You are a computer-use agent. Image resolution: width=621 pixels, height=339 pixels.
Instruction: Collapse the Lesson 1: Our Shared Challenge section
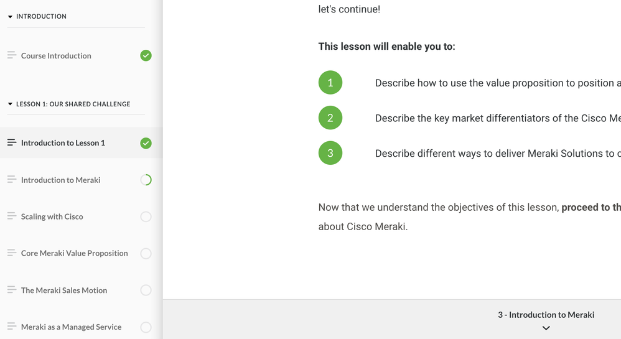pyautogui.click(x=10, y=104)
